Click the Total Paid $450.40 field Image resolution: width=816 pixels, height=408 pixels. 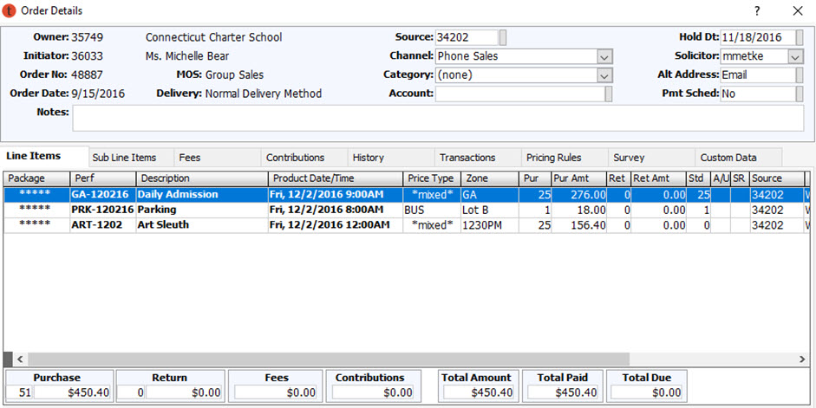(563, 392)
